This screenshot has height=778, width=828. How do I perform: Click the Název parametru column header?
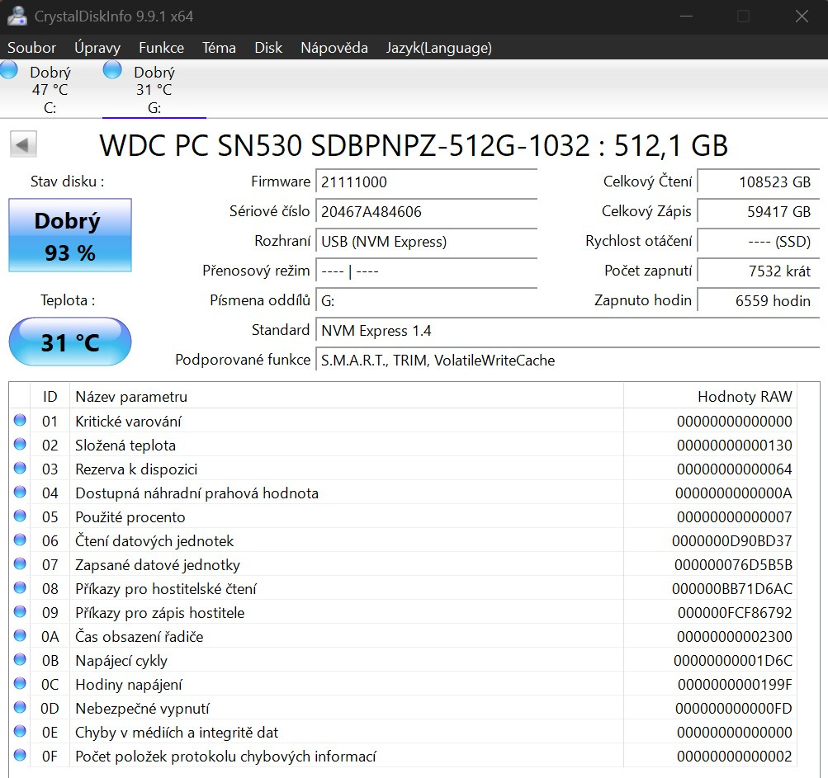tap(347, 396)
